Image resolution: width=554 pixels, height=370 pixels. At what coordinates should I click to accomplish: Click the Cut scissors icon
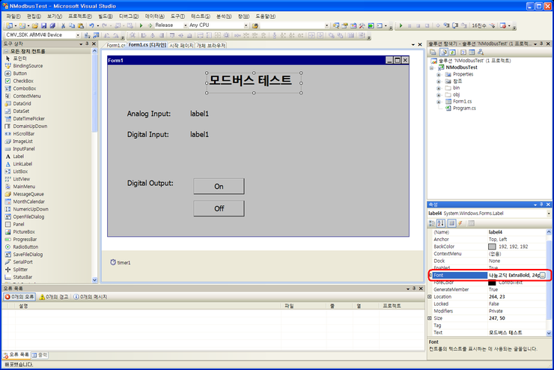[63, 25]
